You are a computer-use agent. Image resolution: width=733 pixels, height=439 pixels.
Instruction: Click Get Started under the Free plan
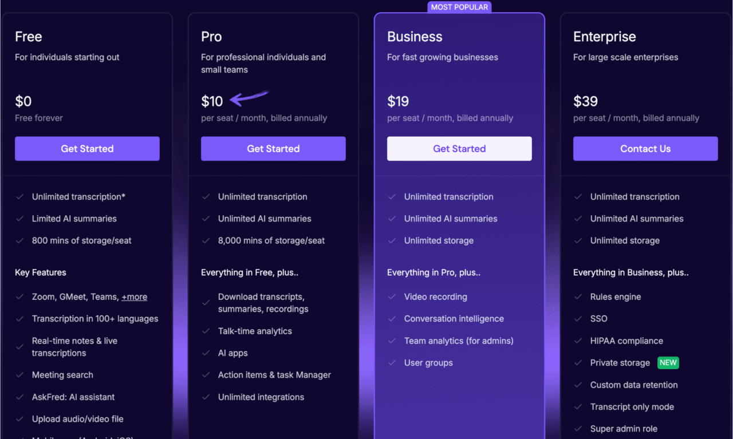(87, 148)
